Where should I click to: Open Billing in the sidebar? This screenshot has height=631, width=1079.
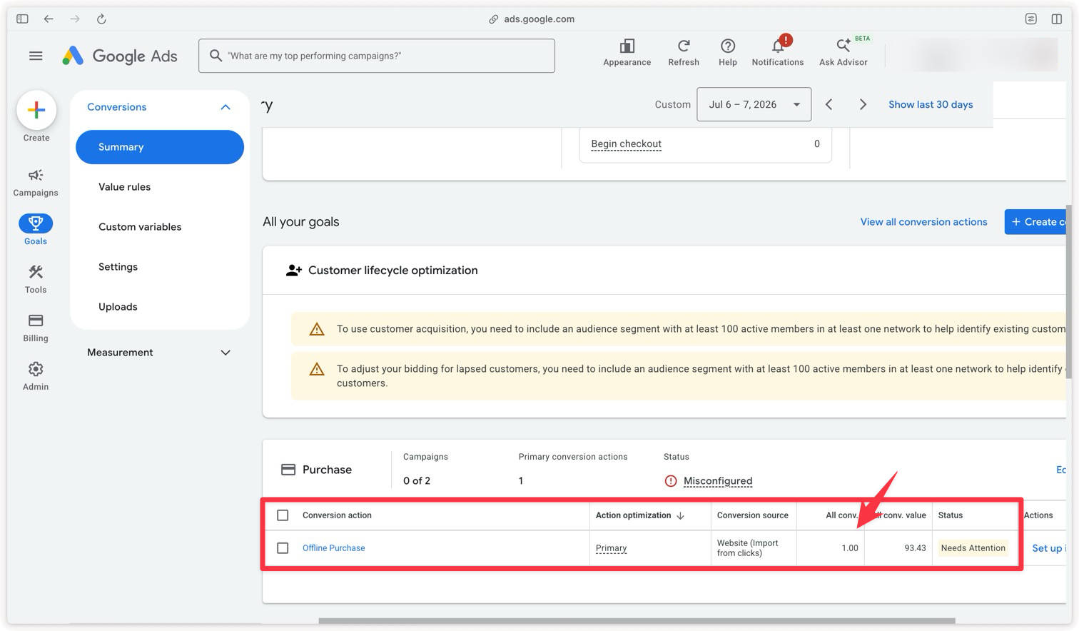pos(36,328)
